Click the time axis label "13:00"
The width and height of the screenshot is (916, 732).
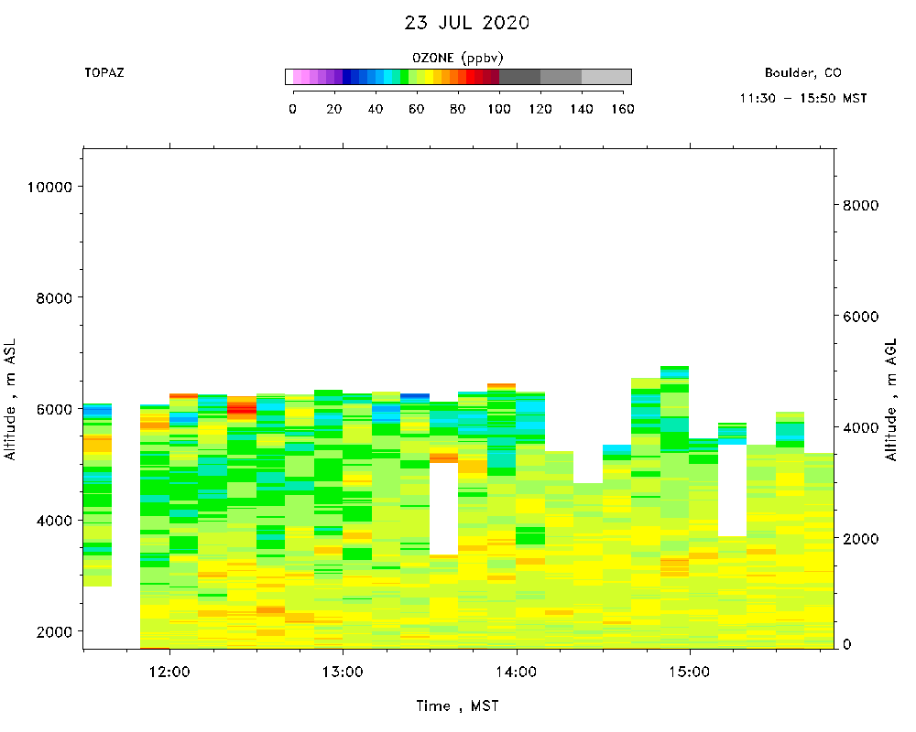point(343,672)
